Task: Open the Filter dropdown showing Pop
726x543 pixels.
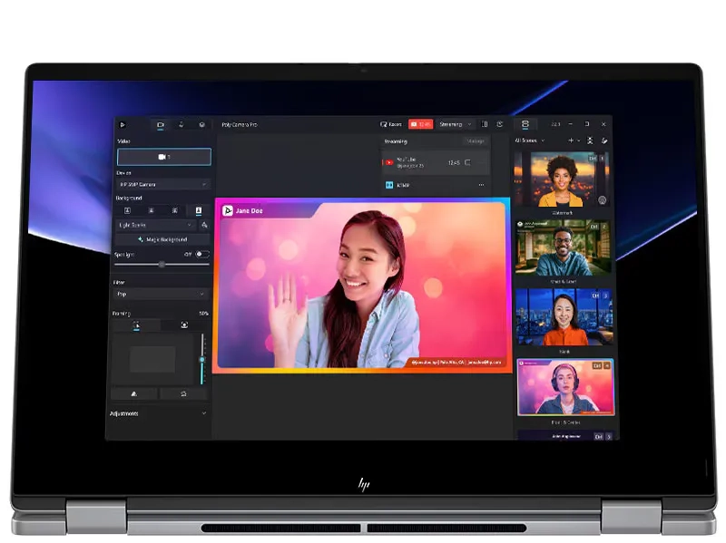Action: click(162, 294)
